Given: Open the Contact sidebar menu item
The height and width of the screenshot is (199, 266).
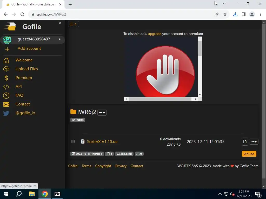Looking at the screenshot, I should tap(23, 104).
